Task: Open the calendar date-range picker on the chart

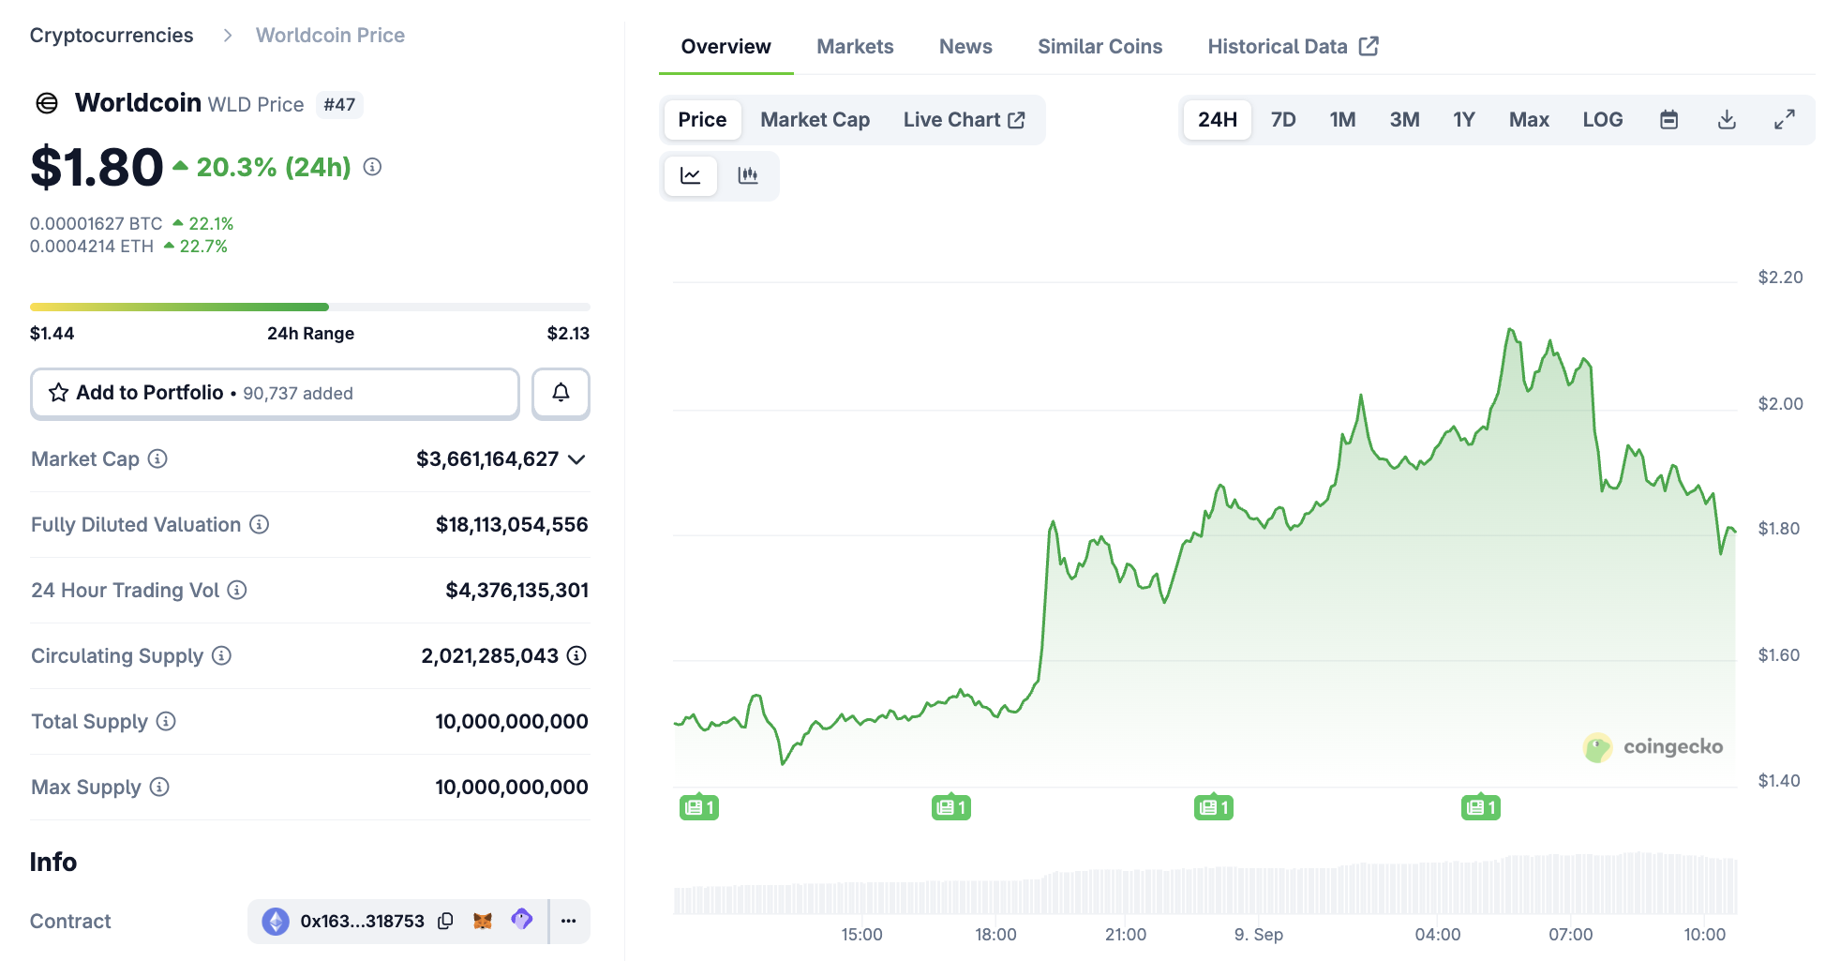Action: [1668, 119]
